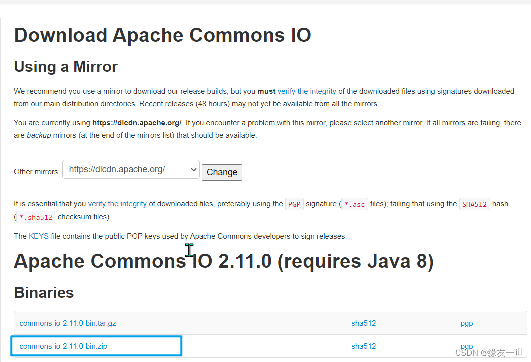Select the https://dlcdn.apache.org/ mirror combo box
Image resolution: width=531 pixels, height=362 pixels.
(131, 169)
